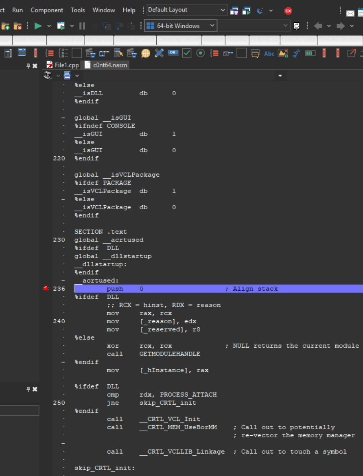Click the red CX icon
The image size is (363, 476).
tap(288, 11)
